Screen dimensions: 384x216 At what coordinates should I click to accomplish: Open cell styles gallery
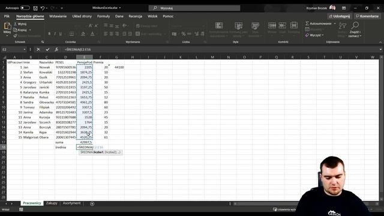tap(255, 29)
